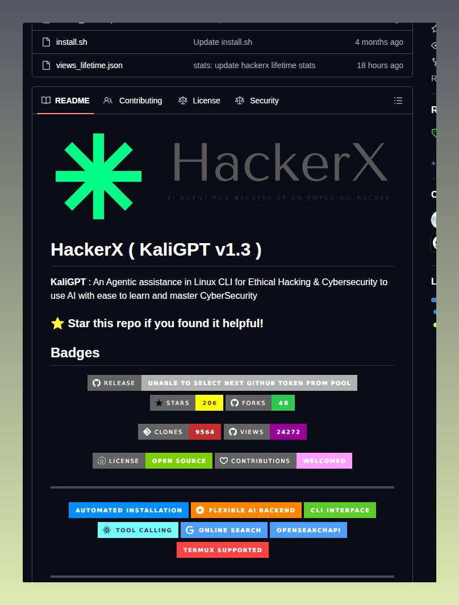Click the '4 months ago' timestamp
The image size is (459, 605).
[379, 42]
